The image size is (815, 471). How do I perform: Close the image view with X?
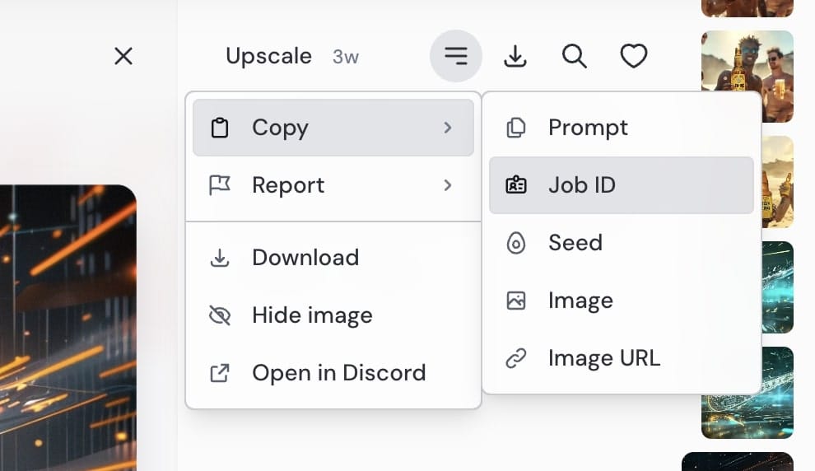pos(123,56)
